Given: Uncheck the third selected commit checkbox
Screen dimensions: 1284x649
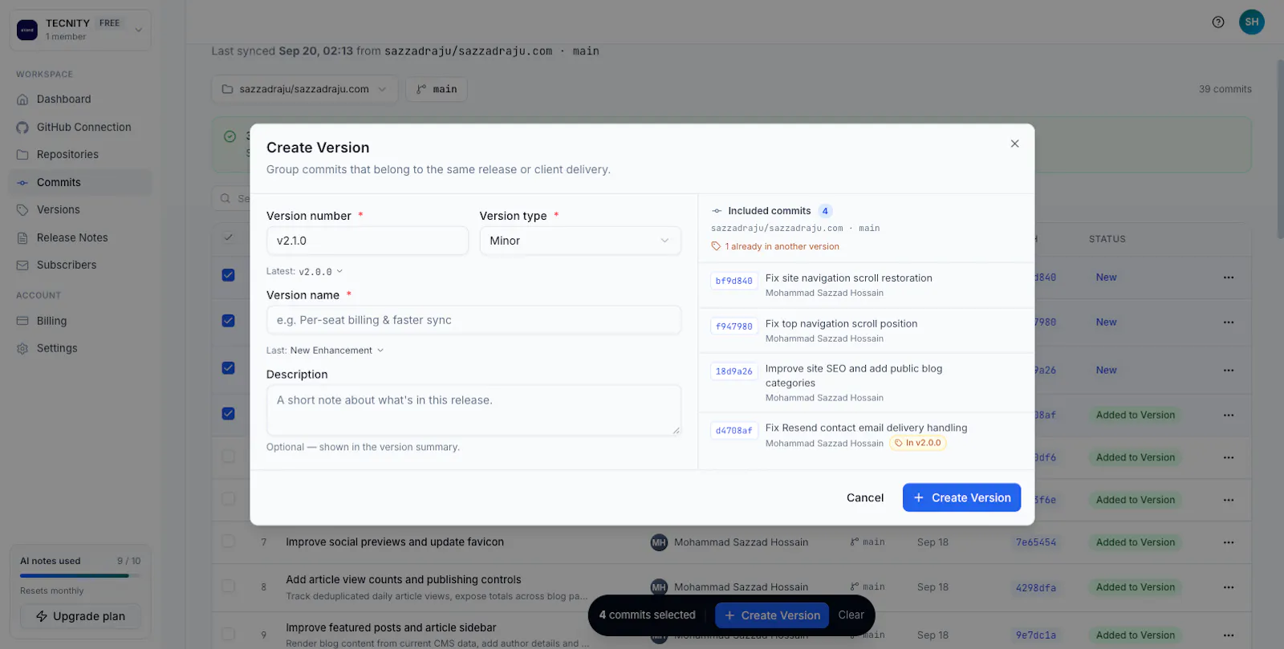Looking at the screenshot, I should [x=229, y=368].
